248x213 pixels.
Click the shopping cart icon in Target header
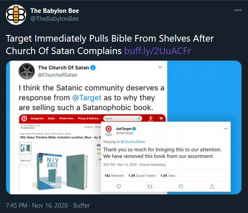(x=161, y=119)
